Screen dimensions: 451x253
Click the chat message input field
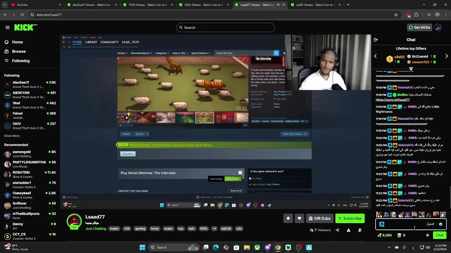pyautogui.click(x=410, y=224)
